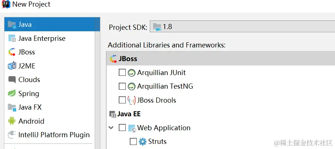This screenshot has height=149, width=335.
Task: Collapse the Web Application tree node
Action: point(111,128)
